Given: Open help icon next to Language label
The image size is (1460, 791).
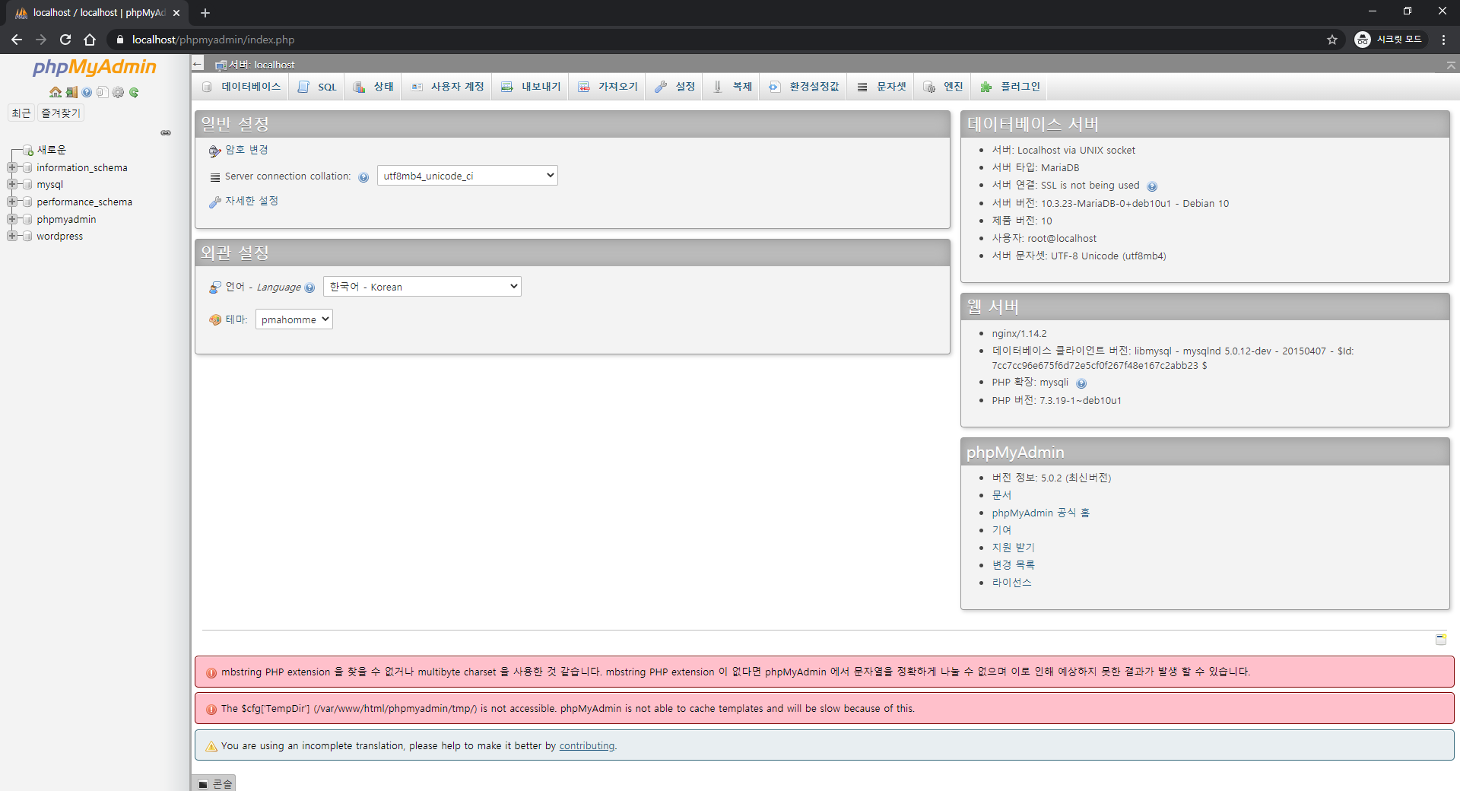Looking at the screenshot, I should point(309,287).
